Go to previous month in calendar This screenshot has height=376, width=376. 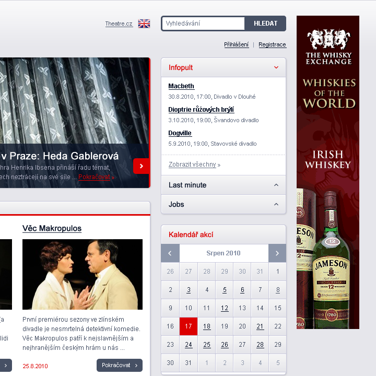pyautogui.click(x=170, y=253)
